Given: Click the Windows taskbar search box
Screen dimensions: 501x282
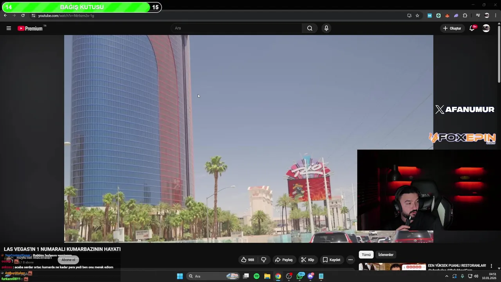Looking at the screenshot, I should [213, 276].
